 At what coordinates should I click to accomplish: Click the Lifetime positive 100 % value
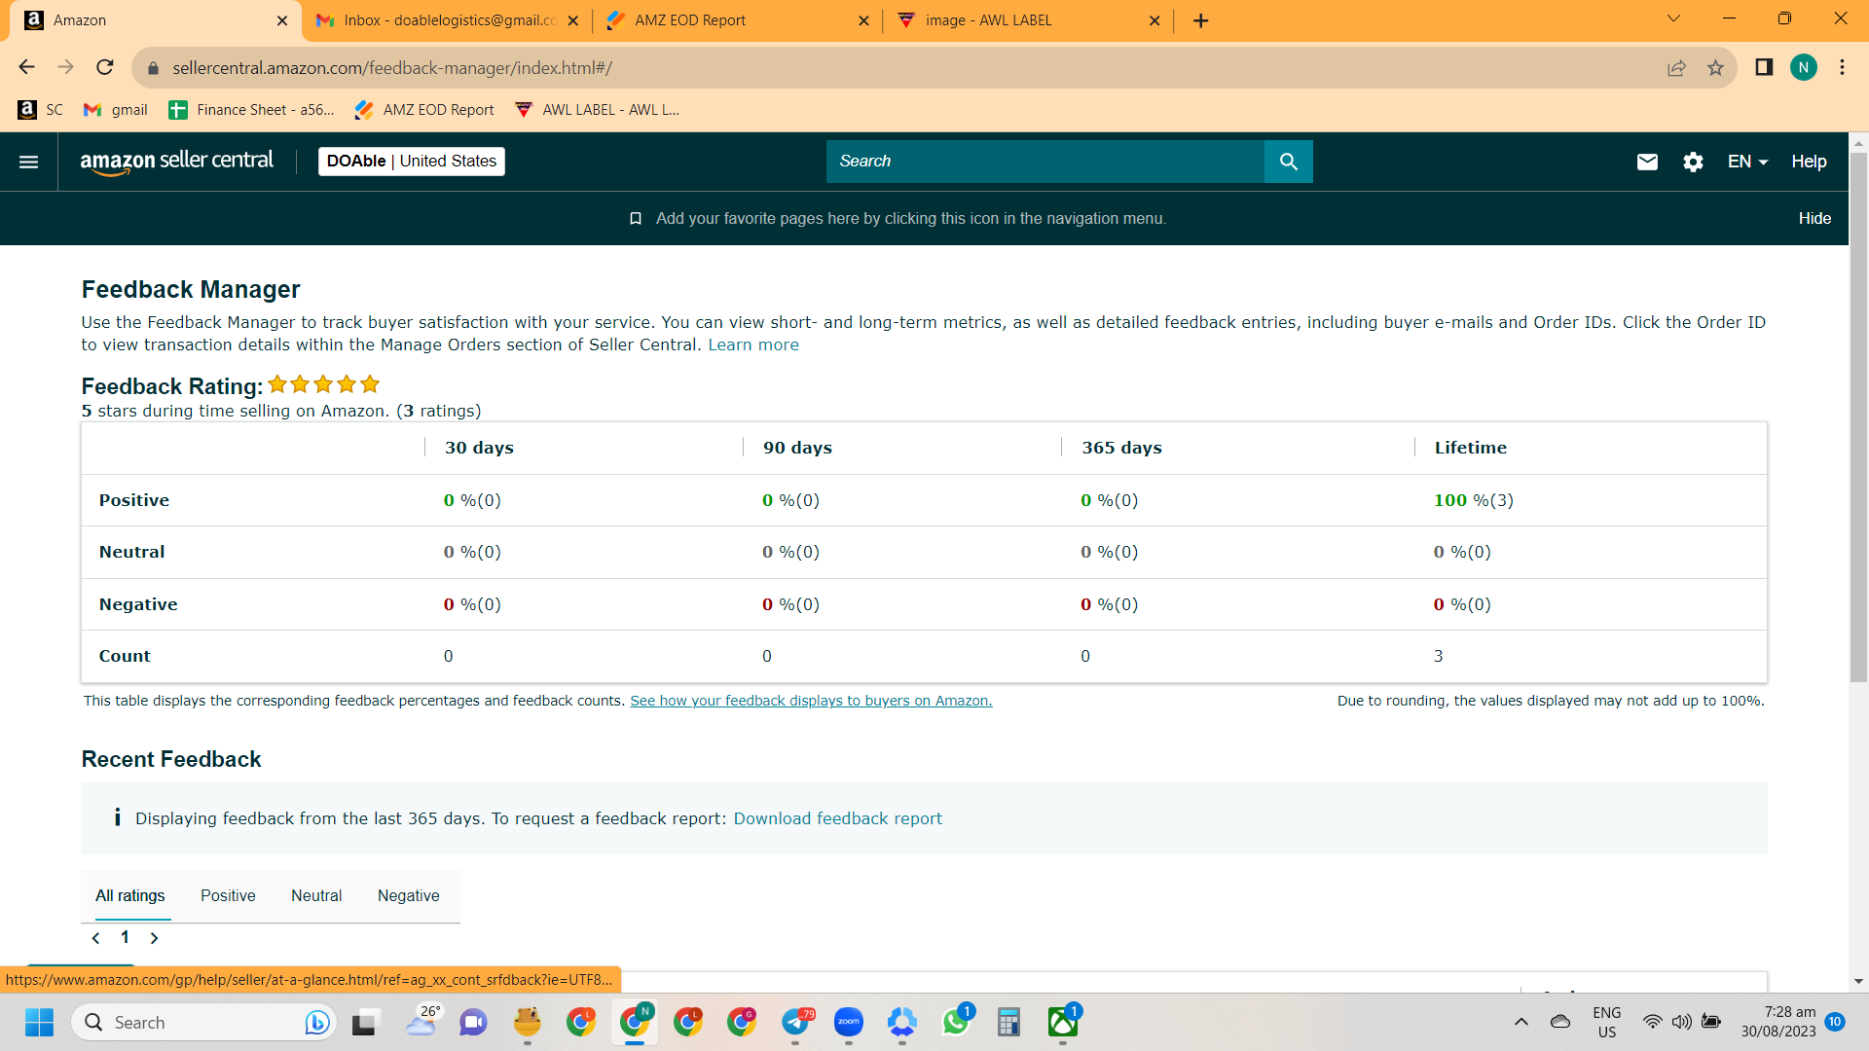tap(1473, 500)
